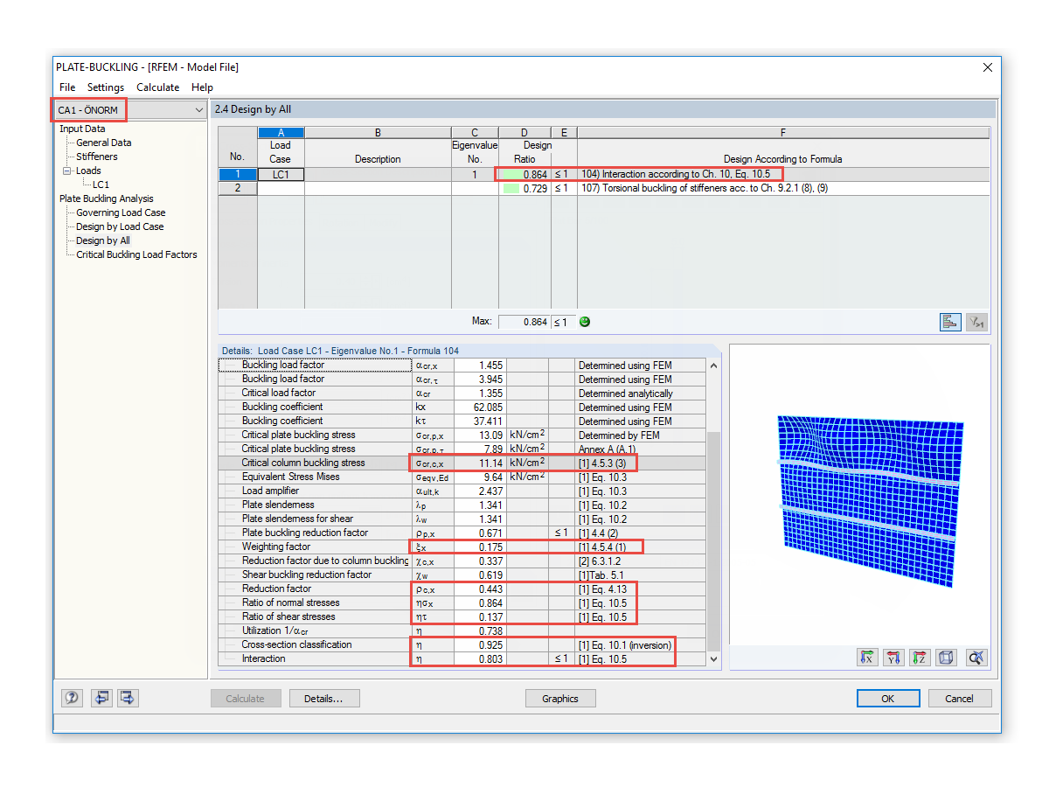Click the OK button
1049x787 pixels.
point(888,699)
